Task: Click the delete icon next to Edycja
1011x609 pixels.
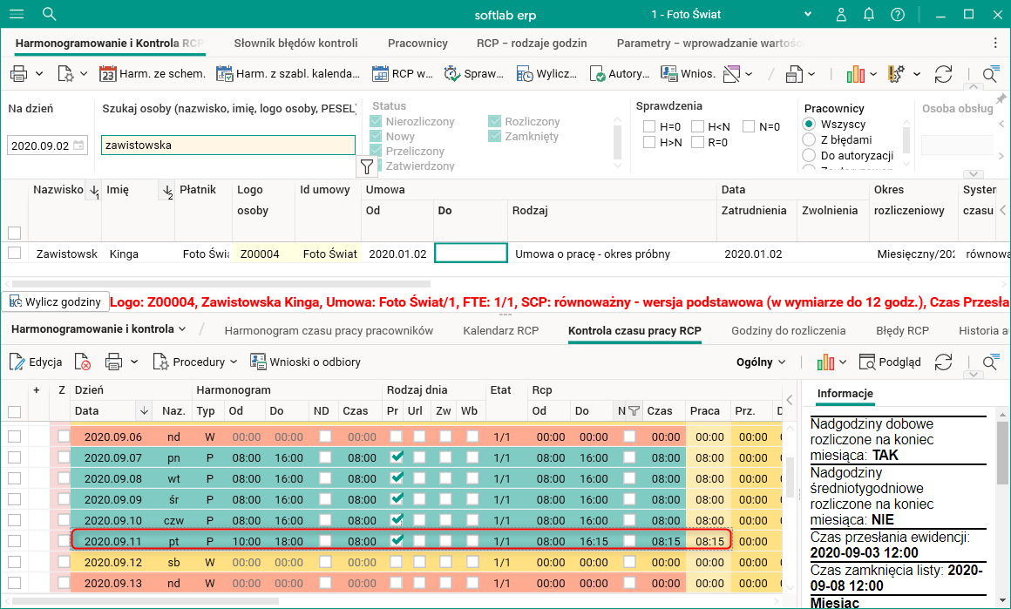Action: click(83, 362)
